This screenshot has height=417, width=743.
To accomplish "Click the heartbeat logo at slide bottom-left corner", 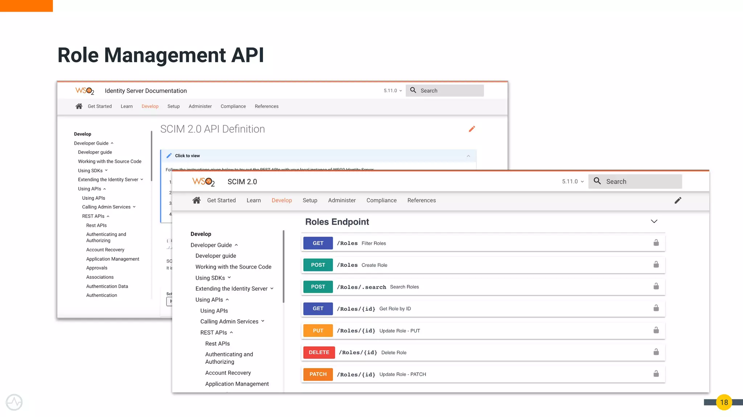I will tap(14, 402).
